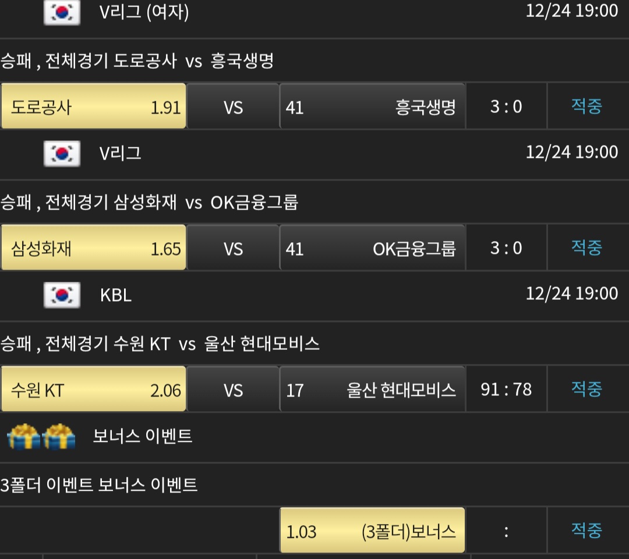Screen dimensions: 629x559
Task: Click the Korean flag beside KBL
Action: pos(62,295)
